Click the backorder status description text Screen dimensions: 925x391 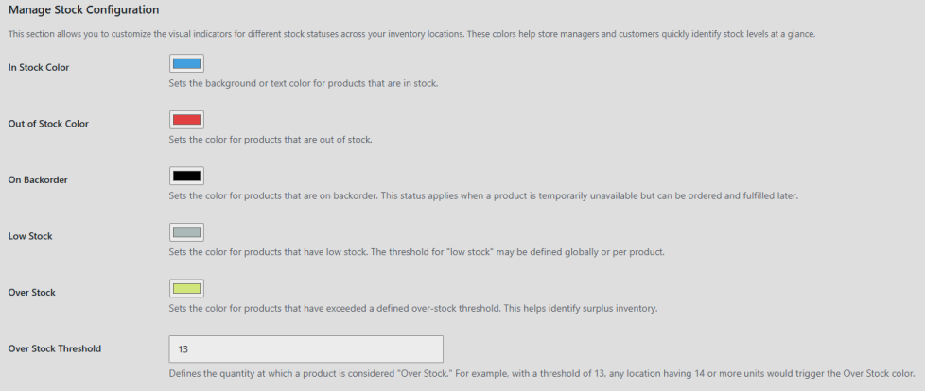click(x=483, y=196)
